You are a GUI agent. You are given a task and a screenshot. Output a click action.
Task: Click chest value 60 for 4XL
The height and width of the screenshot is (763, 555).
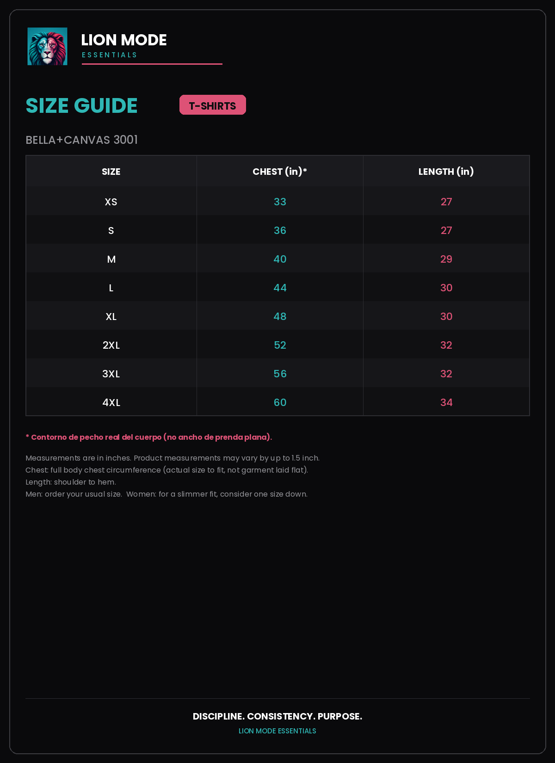pyautogui.click(x=280, y=402)
